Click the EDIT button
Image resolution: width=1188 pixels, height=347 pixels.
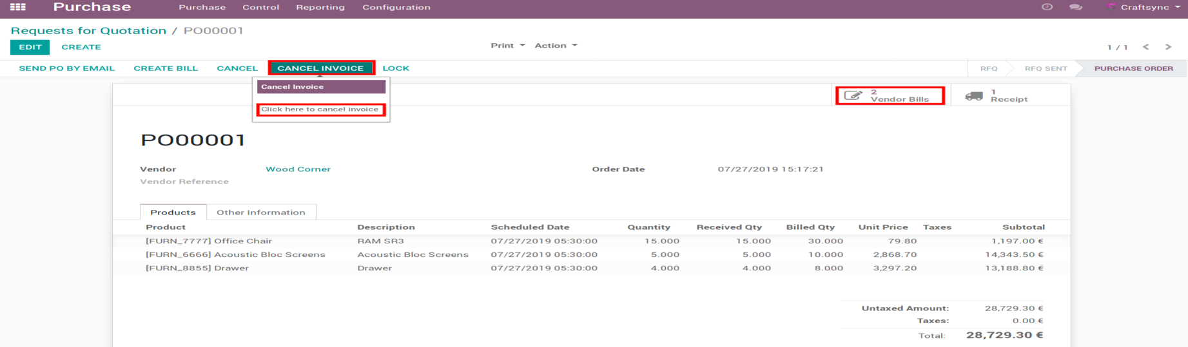click(x=30, y=47)
